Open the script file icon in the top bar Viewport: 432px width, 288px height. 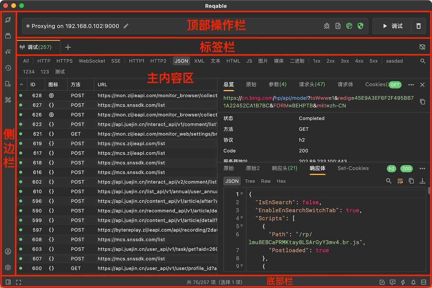[x=338, y=26]
